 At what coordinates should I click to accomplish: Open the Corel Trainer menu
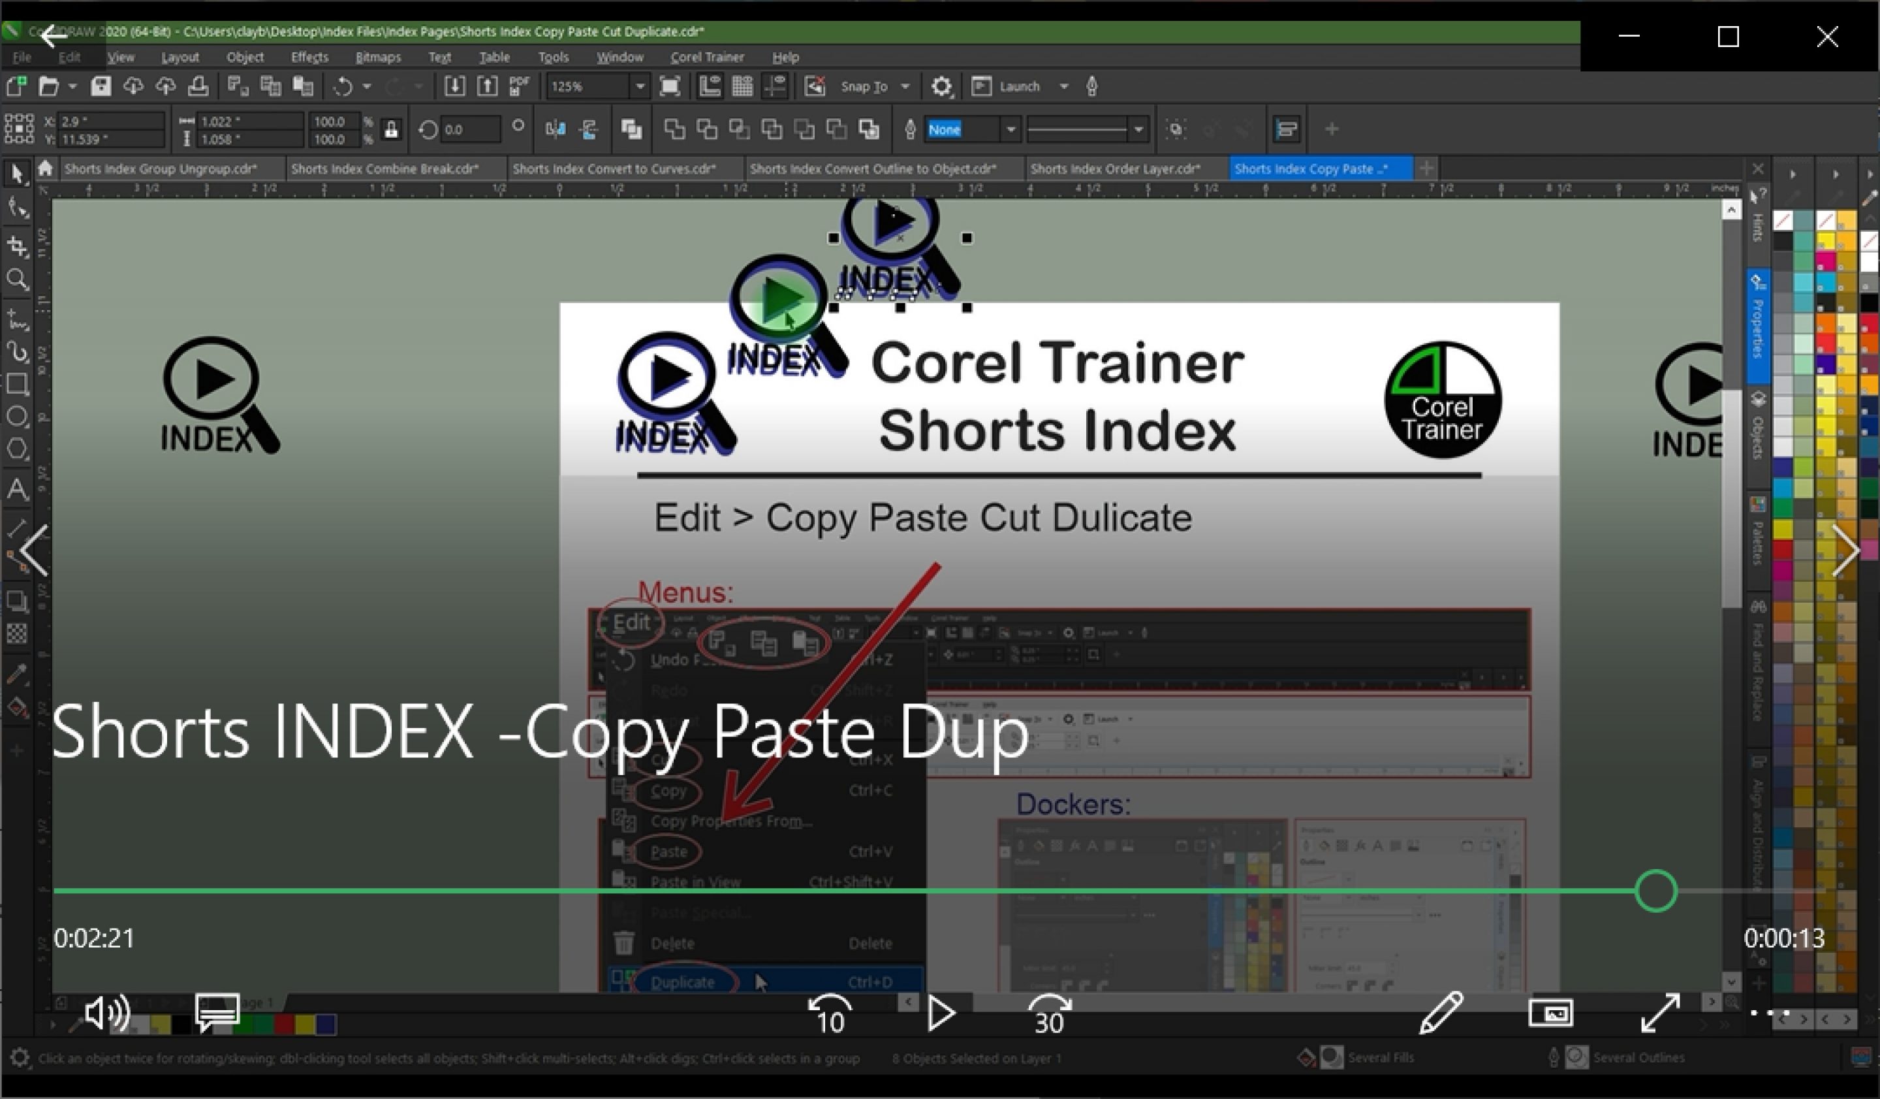[x=707, y=57]
